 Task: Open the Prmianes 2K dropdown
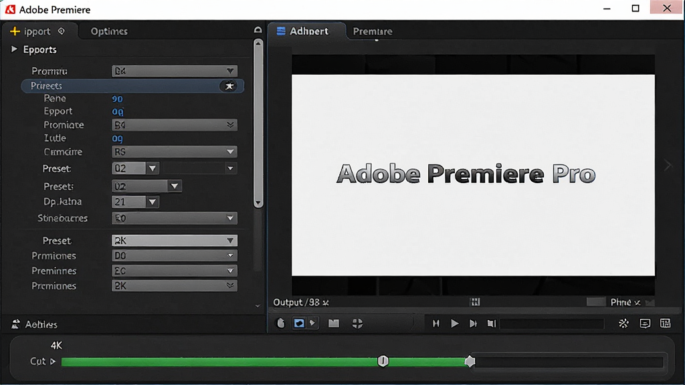click(x=175, y=286)
